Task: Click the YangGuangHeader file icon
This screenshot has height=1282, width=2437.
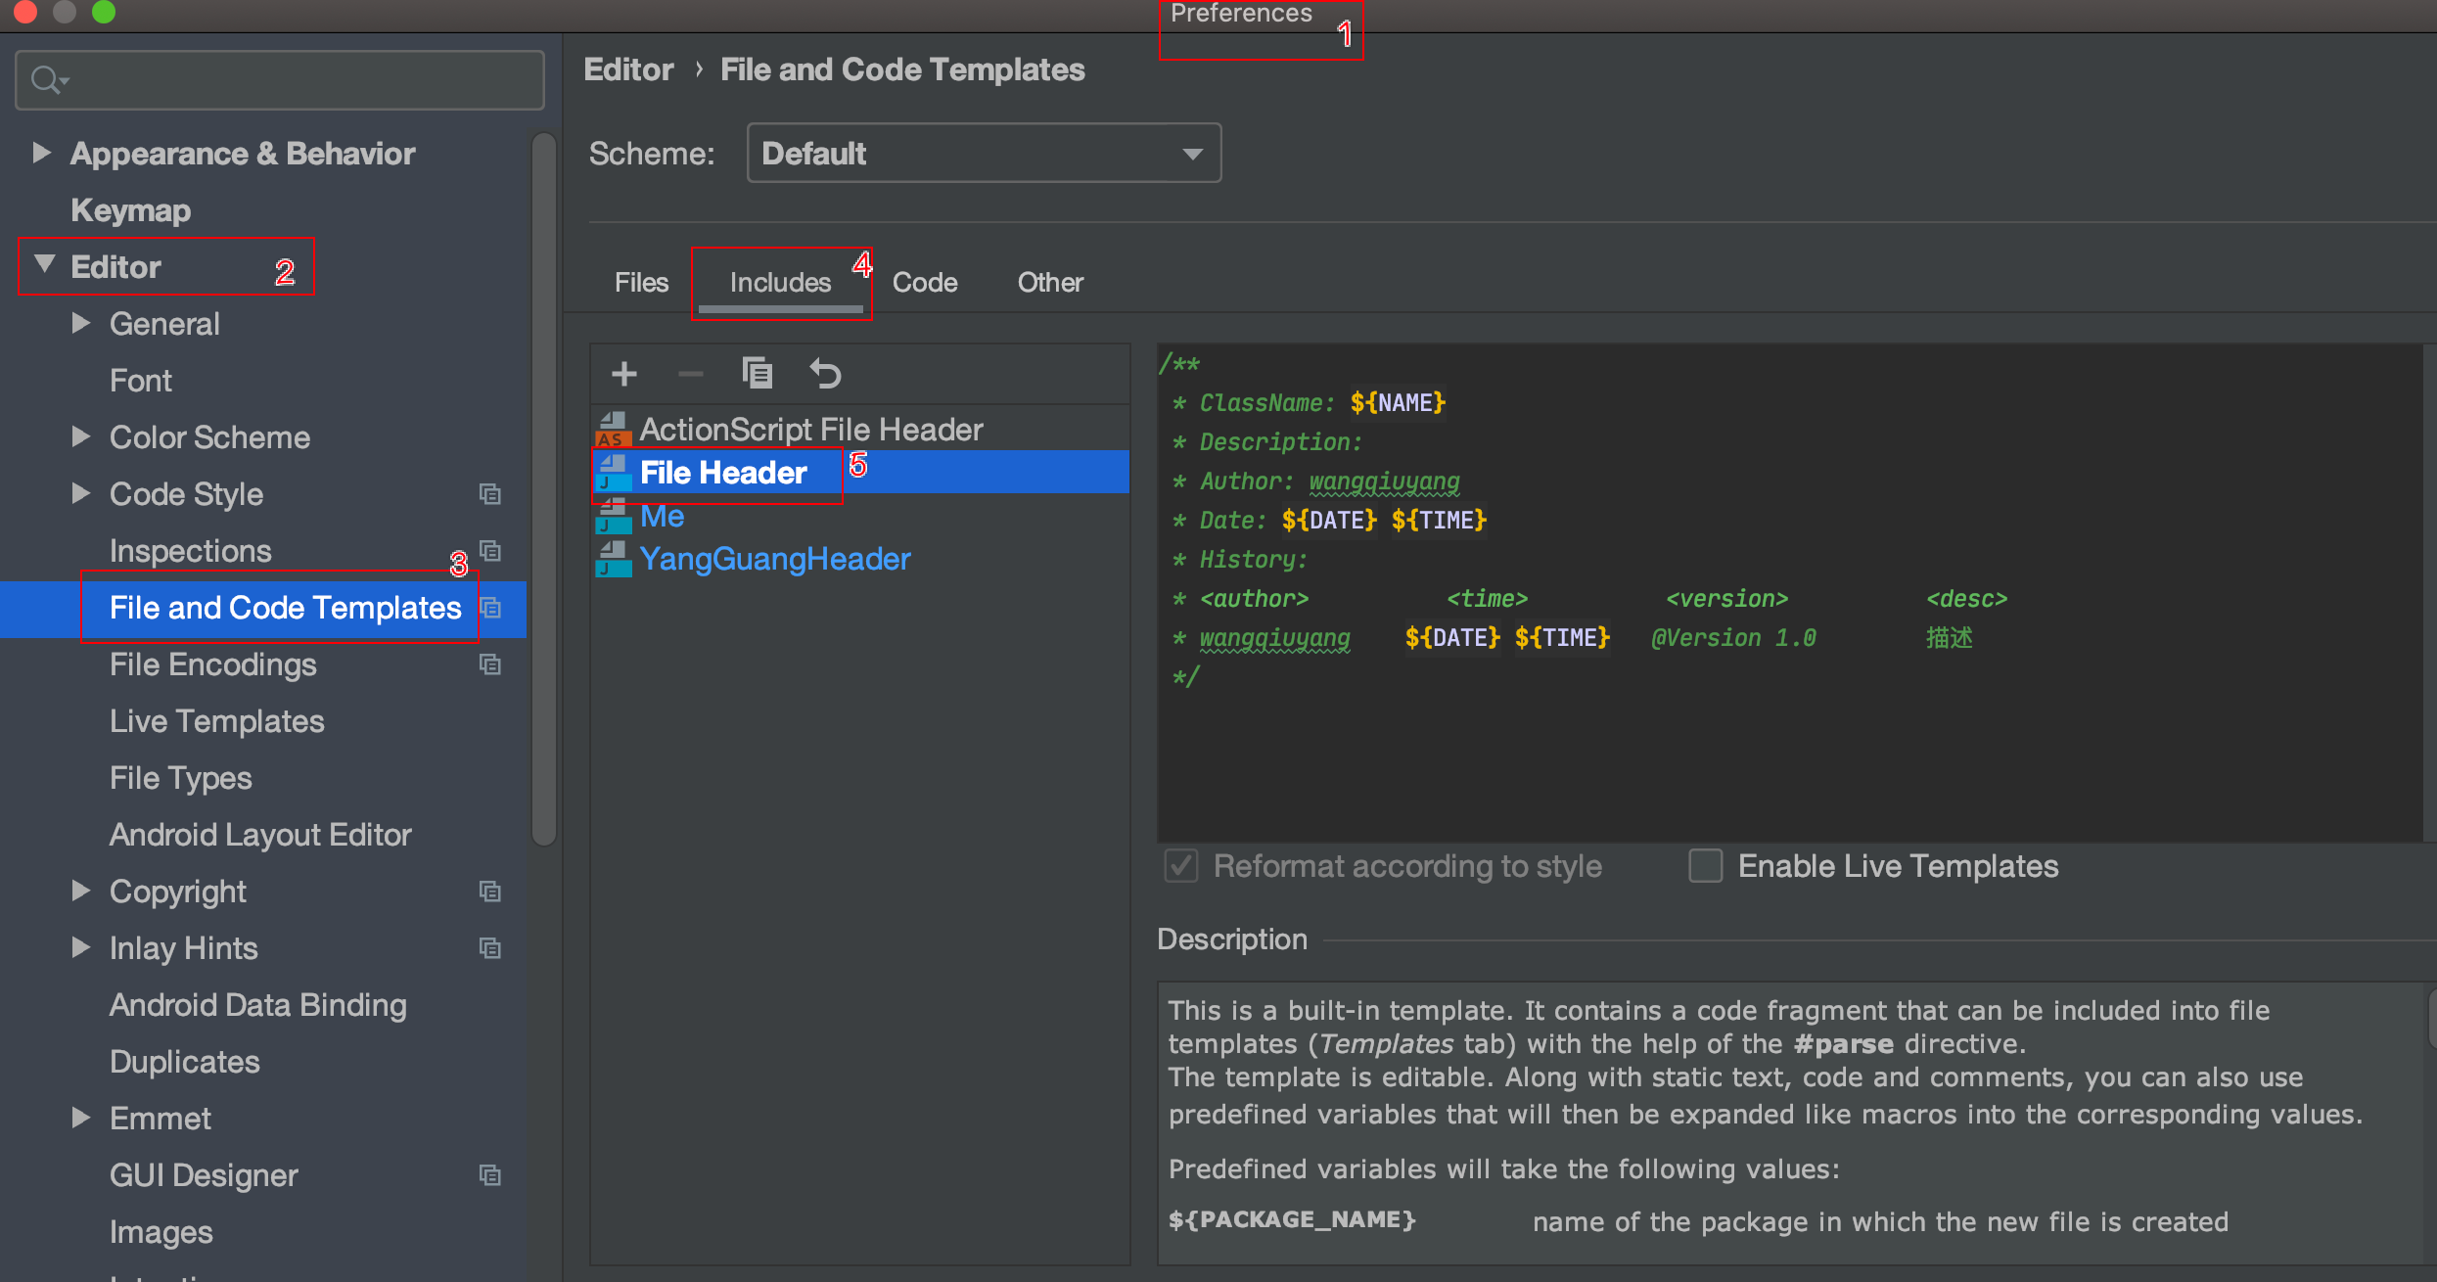Action: pos(614,559)
